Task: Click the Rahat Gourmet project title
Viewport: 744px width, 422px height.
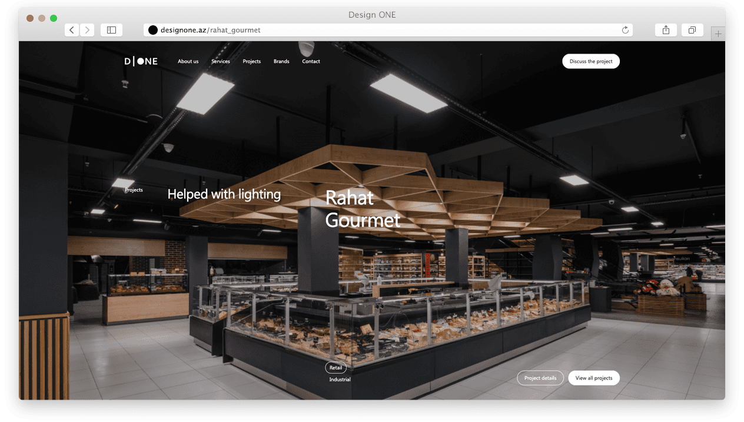Action: click(363, 209)
